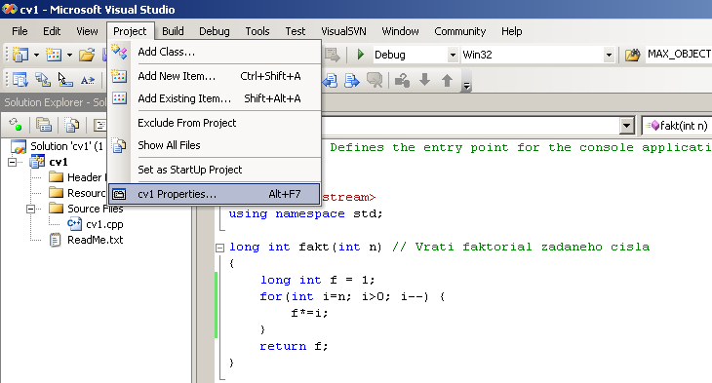
Task: Select the Header Files folder
Action: (77, 177)
